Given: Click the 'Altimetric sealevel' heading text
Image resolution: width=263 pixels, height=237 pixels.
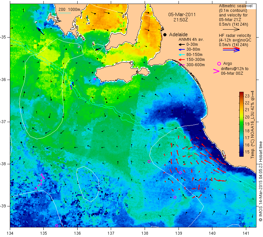Looking at the screenshot, I should pos(235,6).
